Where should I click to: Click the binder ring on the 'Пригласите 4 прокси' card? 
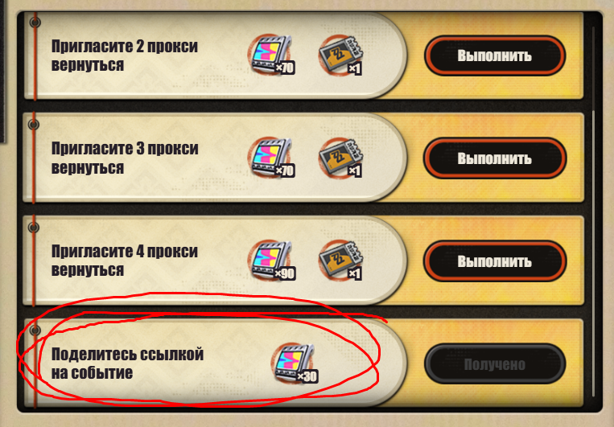34,228
